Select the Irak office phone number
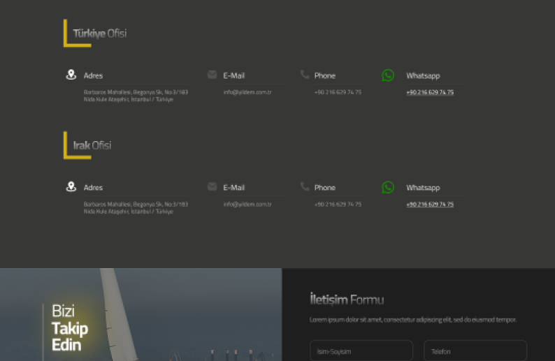Viewport: 555px width, 361px height. 338,205
